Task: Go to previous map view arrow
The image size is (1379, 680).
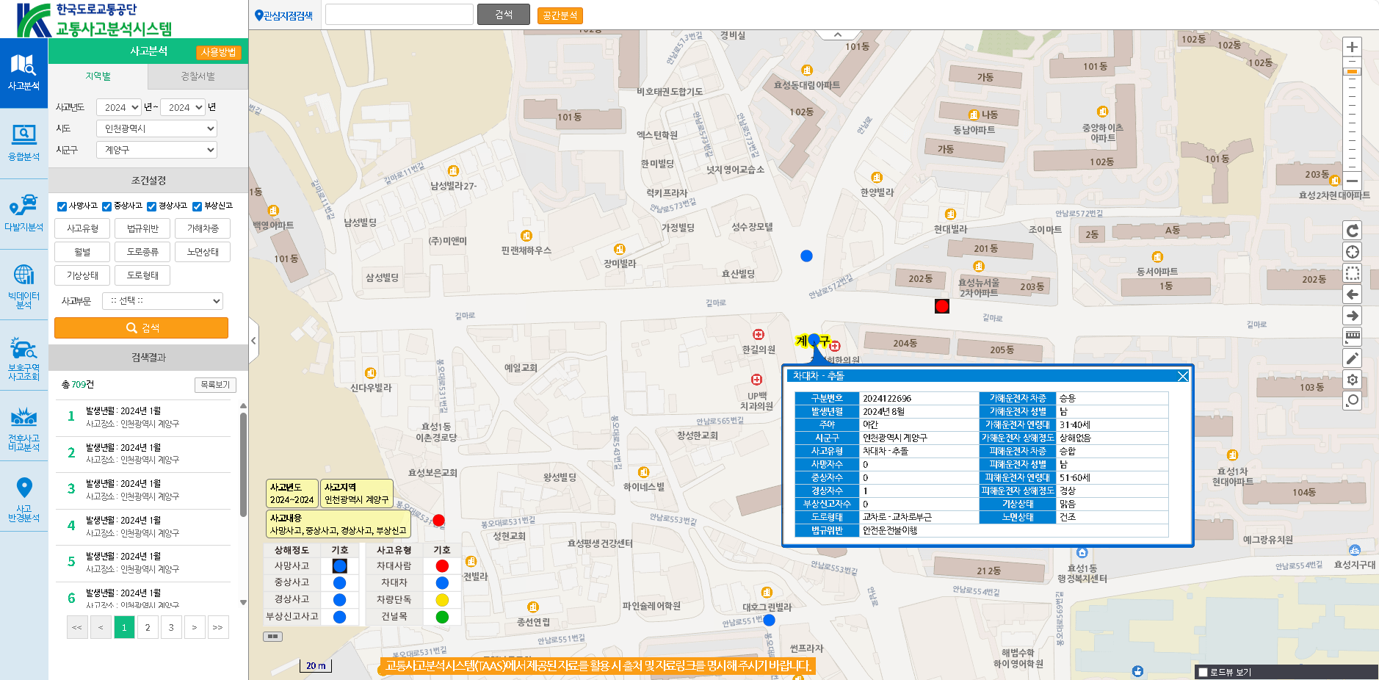Action: click(1352, 294)
